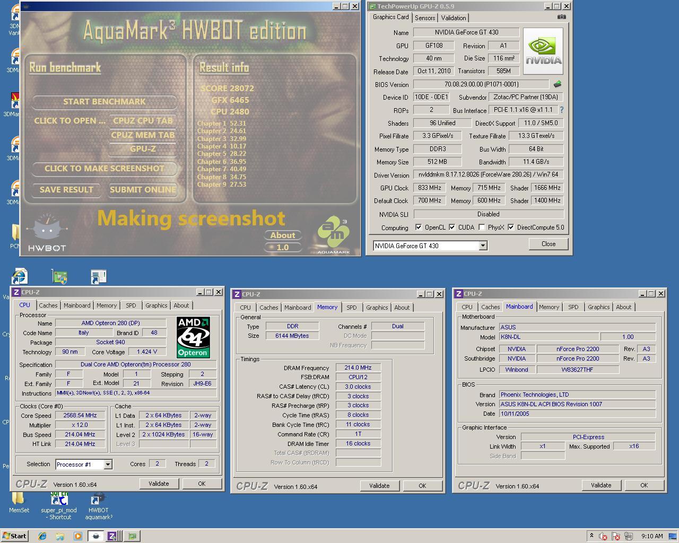Open the About tab in the CPU window
The image size is (679, 543).
click(x=181, y=305)
